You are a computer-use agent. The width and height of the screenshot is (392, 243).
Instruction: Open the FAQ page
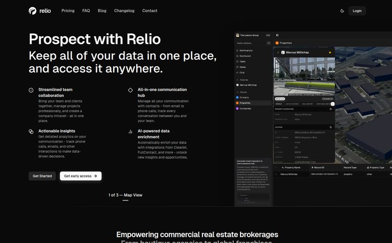point(86,11)
